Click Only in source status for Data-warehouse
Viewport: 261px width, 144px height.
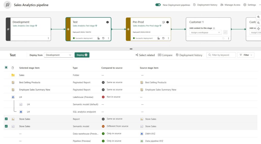112,134
